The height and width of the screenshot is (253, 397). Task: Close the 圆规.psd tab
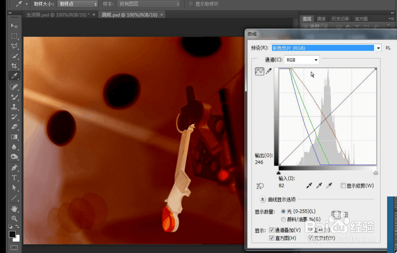[x=162, y=14]
